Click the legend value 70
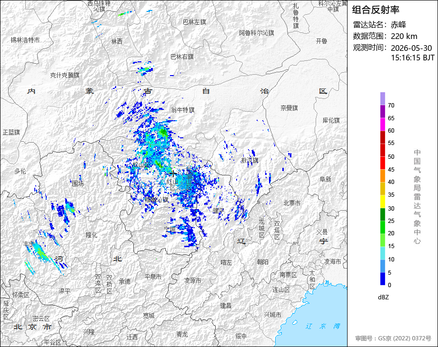The width and height of the screenshot is (438, 347). click(391, 106)
